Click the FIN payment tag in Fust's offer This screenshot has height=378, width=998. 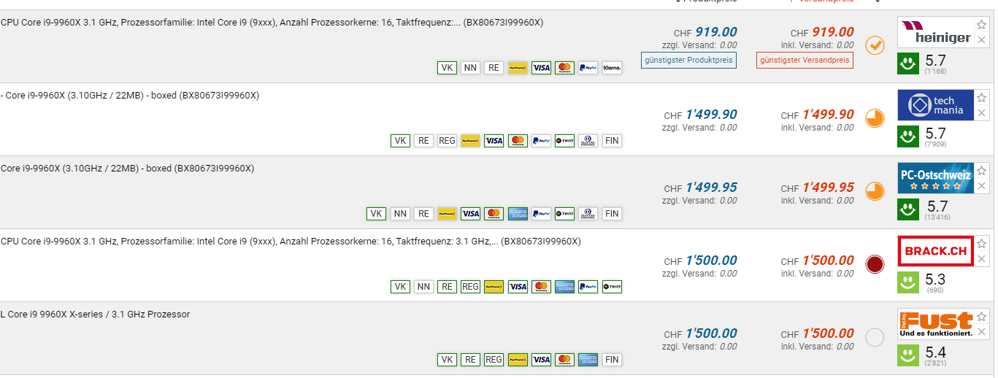point(612,360)
